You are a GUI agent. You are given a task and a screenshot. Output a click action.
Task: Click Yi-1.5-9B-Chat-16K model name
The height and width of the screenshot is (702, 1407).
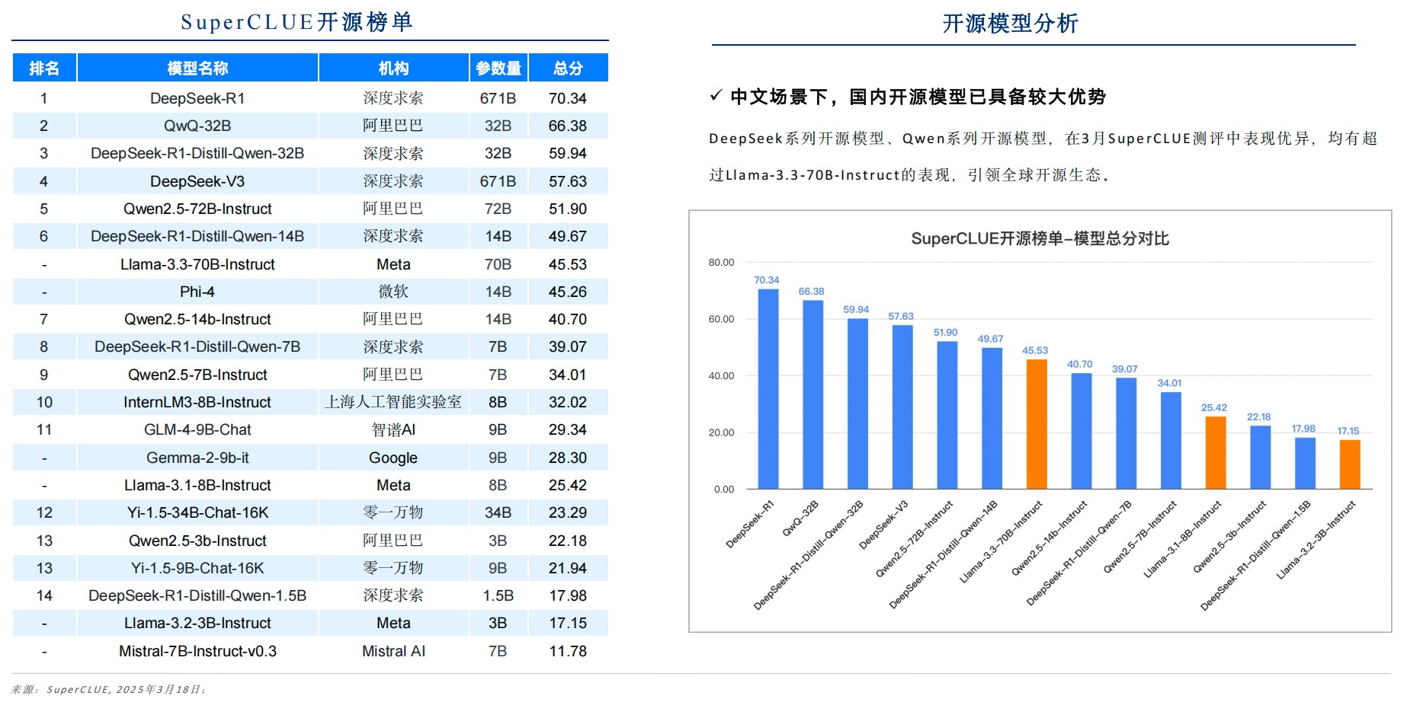tap(197, 568)
